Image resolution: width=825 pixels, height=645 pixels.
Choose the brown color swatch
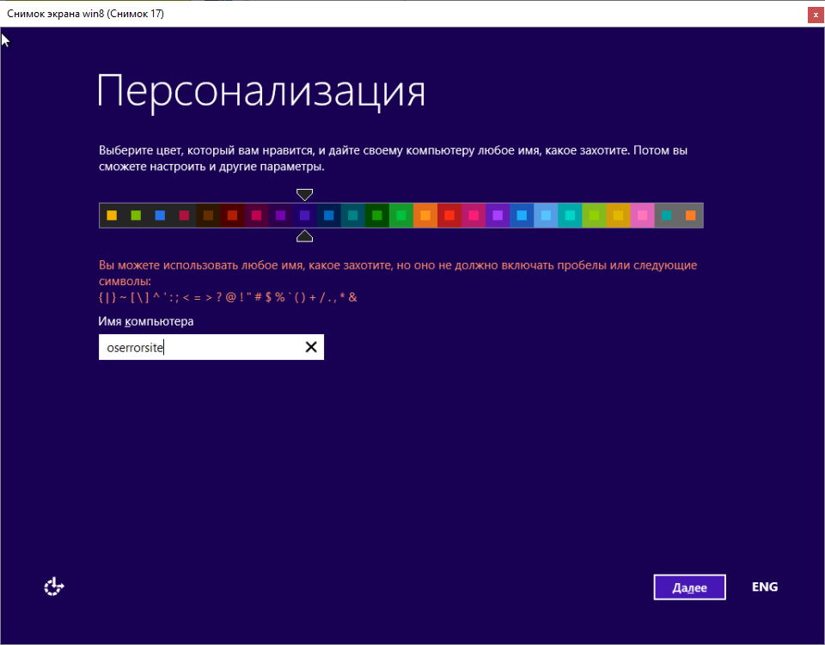(208, 216)
